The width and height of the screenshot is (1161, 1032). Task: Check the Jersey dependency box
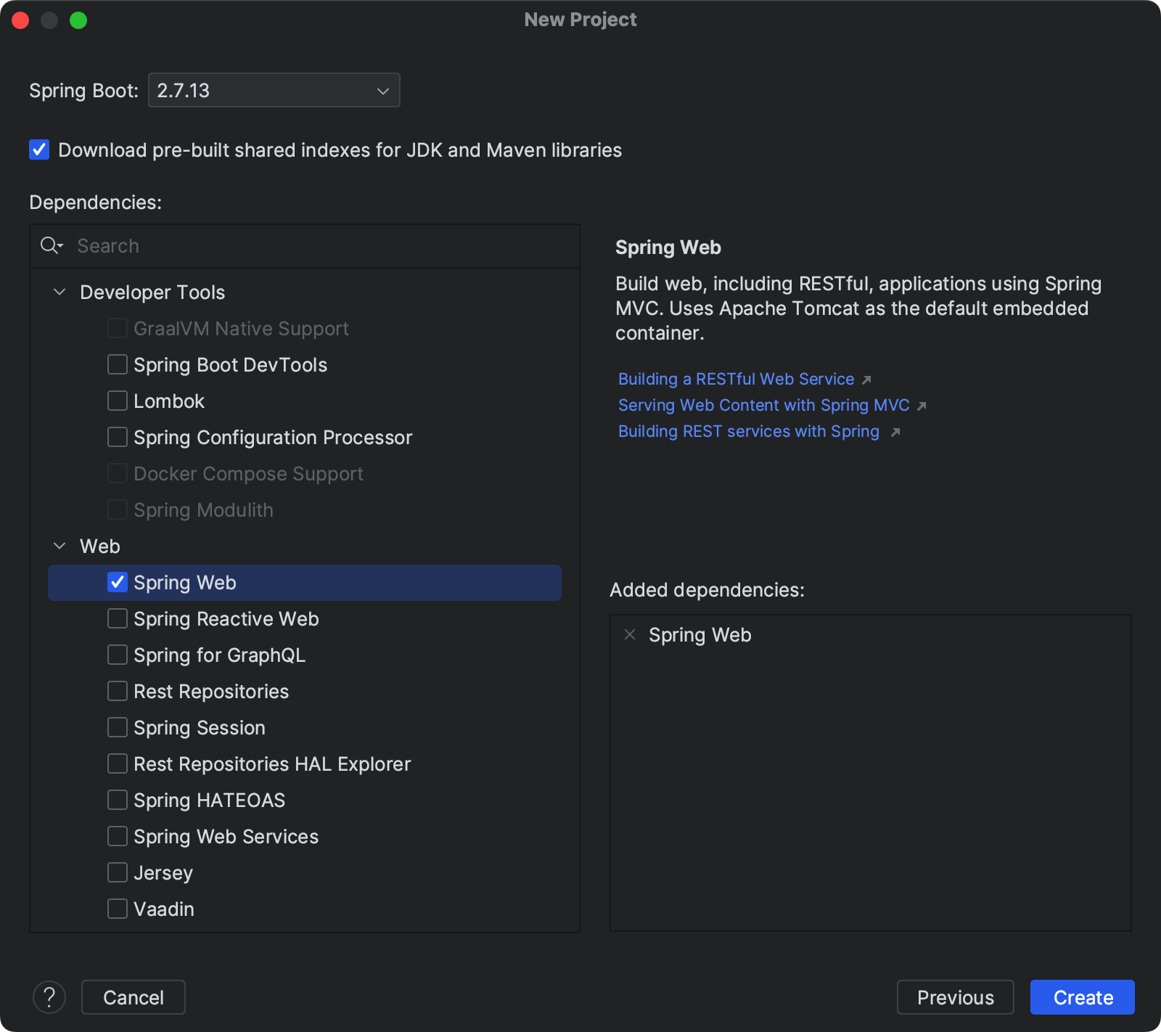click(118, 872)
